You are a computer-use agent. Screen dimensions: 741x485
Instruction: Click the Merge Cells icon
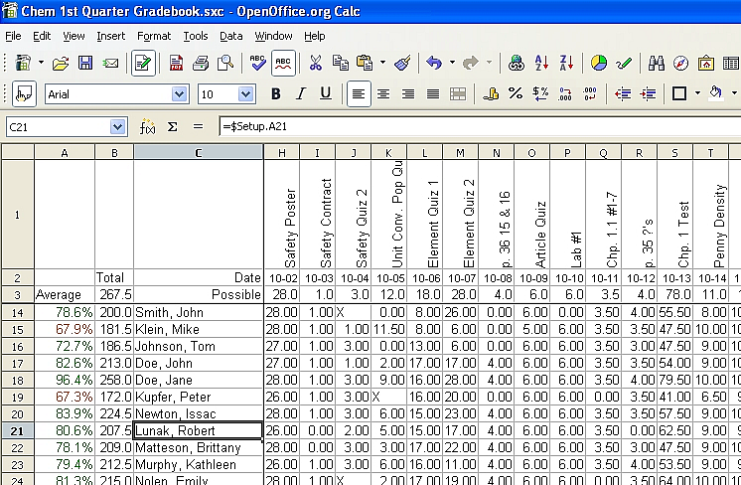coord(458,94)
